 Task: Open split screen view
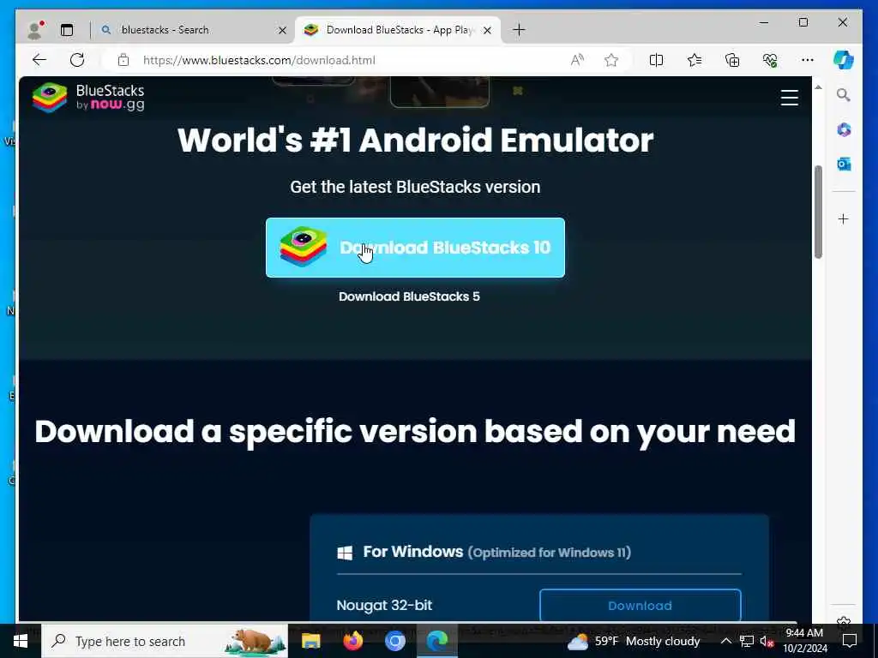(656, 60)
